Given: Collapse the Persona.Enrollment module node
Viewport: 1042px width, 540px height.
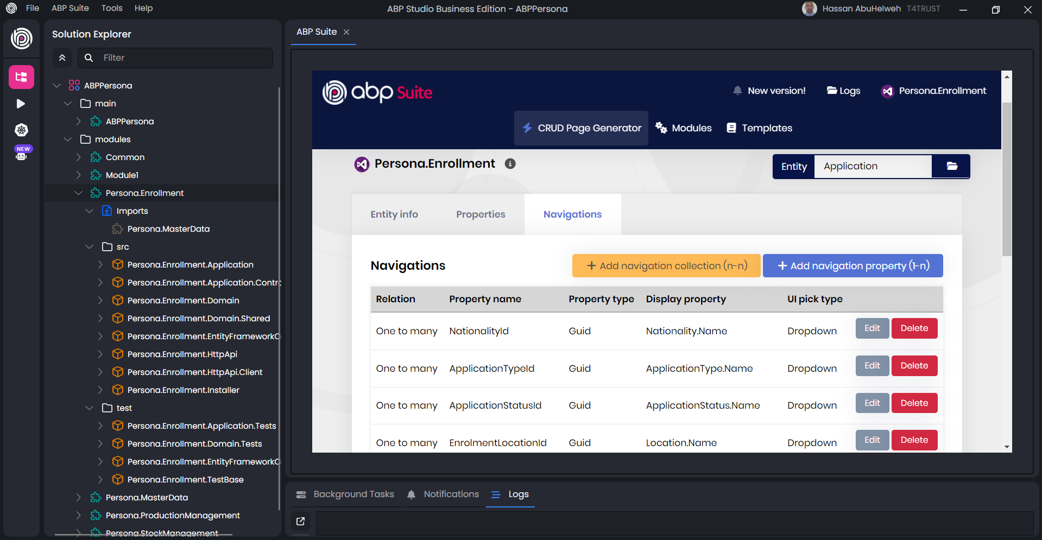Looking at the screenshot, I should (79, 193).
